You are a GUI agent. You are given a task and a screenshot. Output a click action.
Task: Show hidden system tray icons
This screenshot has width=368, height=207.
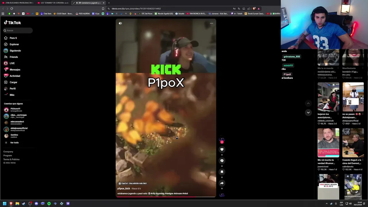tap(327, 204)
